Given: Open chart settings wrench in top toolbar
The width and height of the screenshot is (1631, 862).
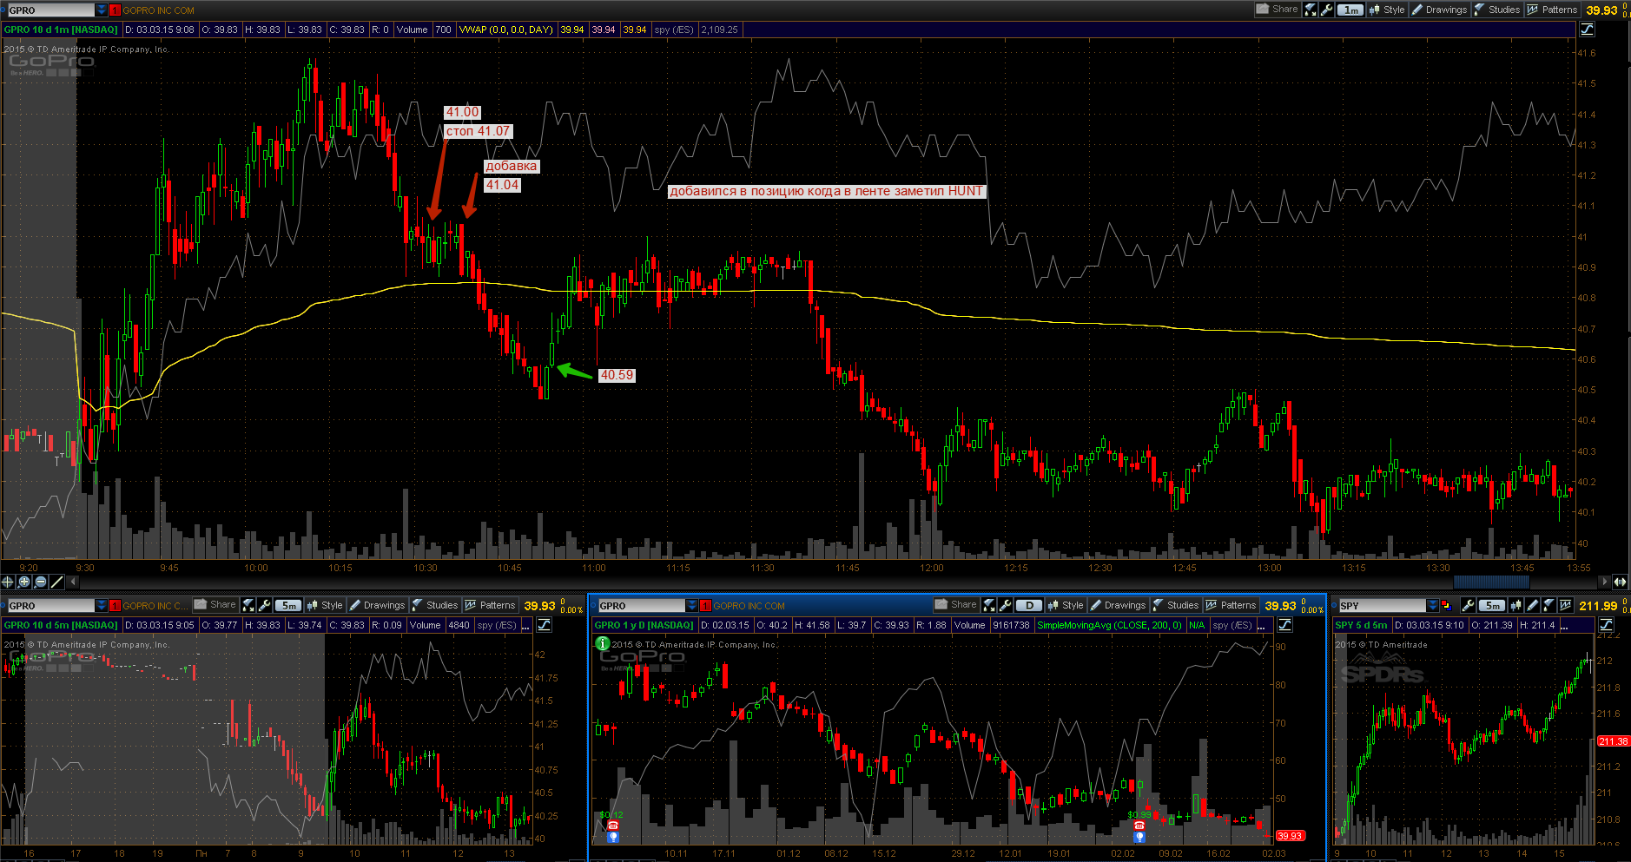Looking at the screenshot, I should point(1327,10).
